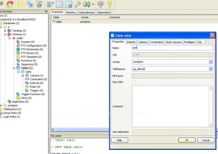
Task: Open the Auto-vacuum tab
Action: click(174, 42)
